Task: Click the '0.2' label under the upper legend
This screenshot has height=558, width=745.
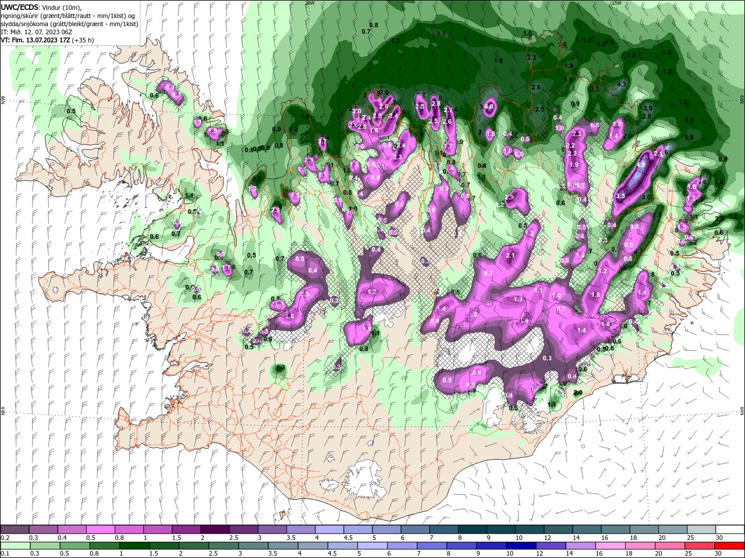Action: 6,538
